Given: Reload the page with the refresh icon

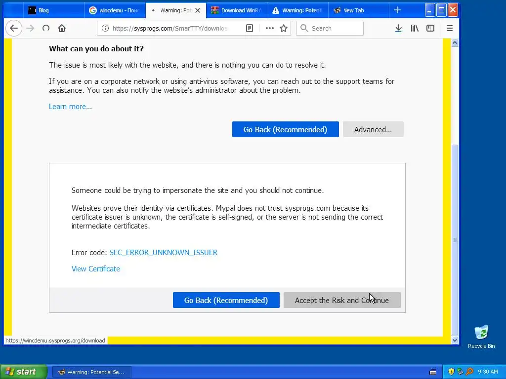Looking at the screenshot, I should click(46, 28).
